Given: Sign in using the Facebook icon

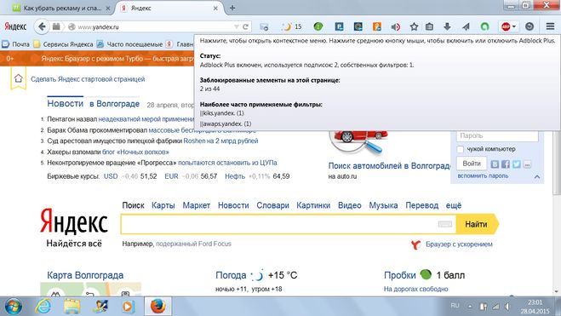Looking at the screenshot, I should (506, 164).
